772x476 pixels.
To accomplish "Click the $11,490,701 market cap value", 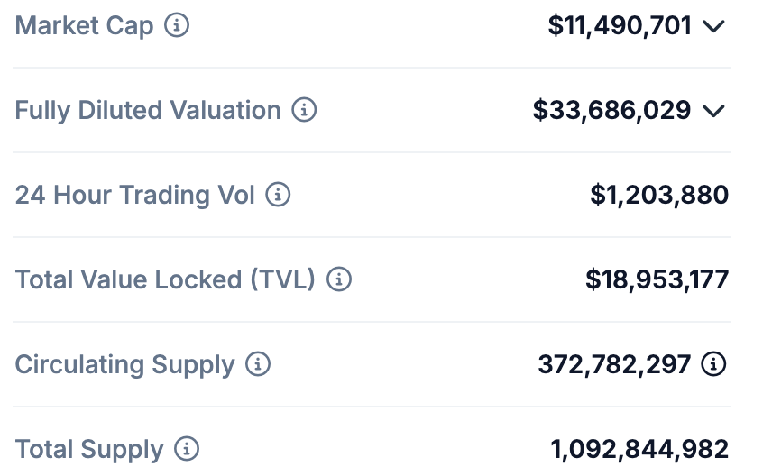I will click(x=620, y=25).
